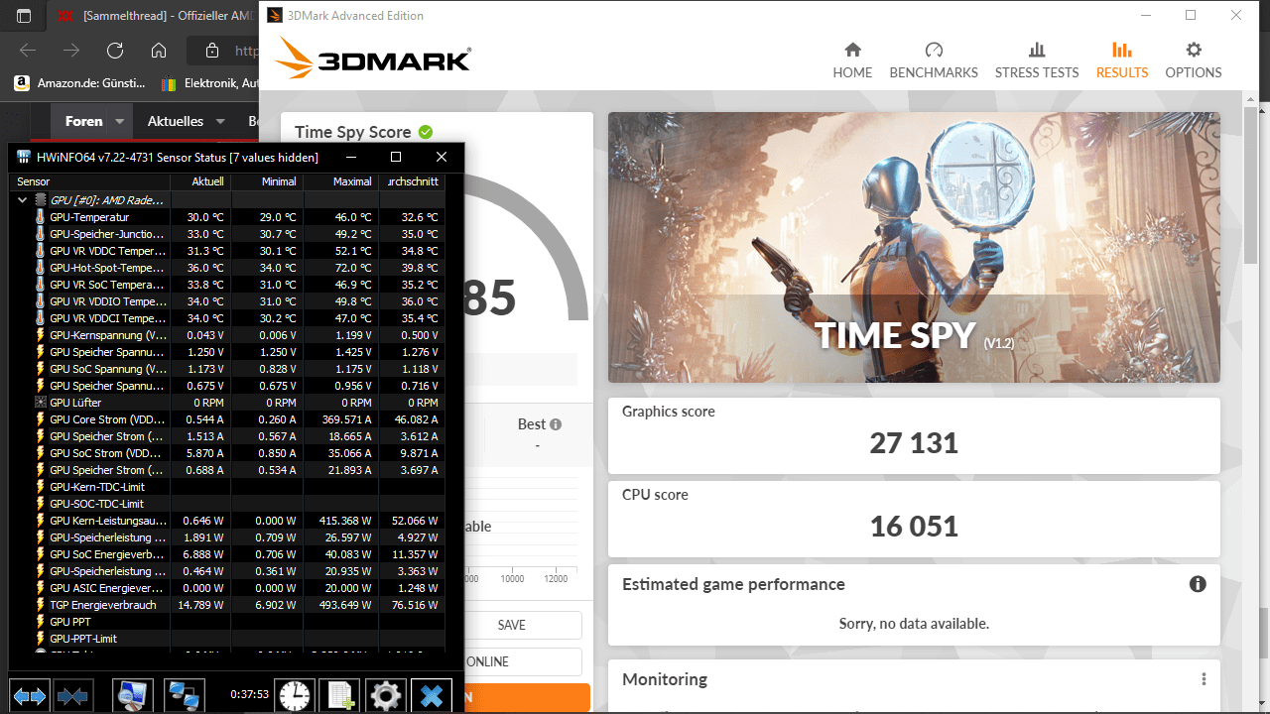The width and height of the screenshot is (1270, 714).
Task: Open 3DMark HOME page
Action: (x=852, y=60)
